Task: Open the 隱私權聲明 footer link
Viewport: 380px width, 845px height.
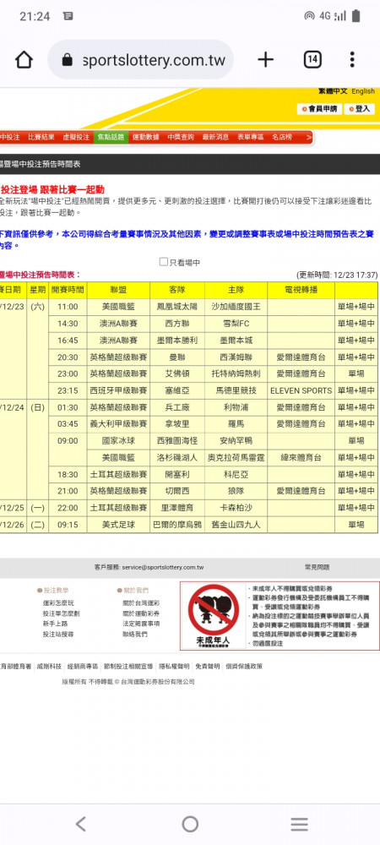Action: point(175,666)
